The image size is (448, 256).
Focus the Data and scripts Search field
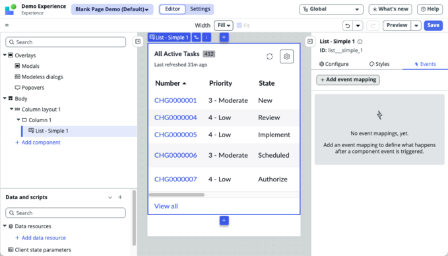(x=66, y=213)
